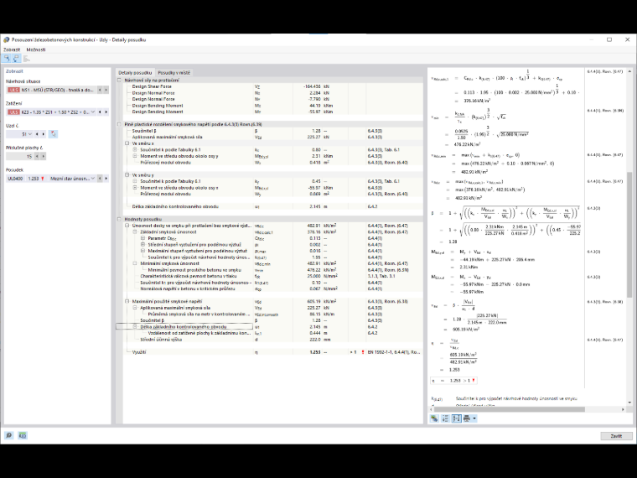This screenshot has height=478, width=637.
Task: Collapse the Ve směru y group
Action: 127,175
